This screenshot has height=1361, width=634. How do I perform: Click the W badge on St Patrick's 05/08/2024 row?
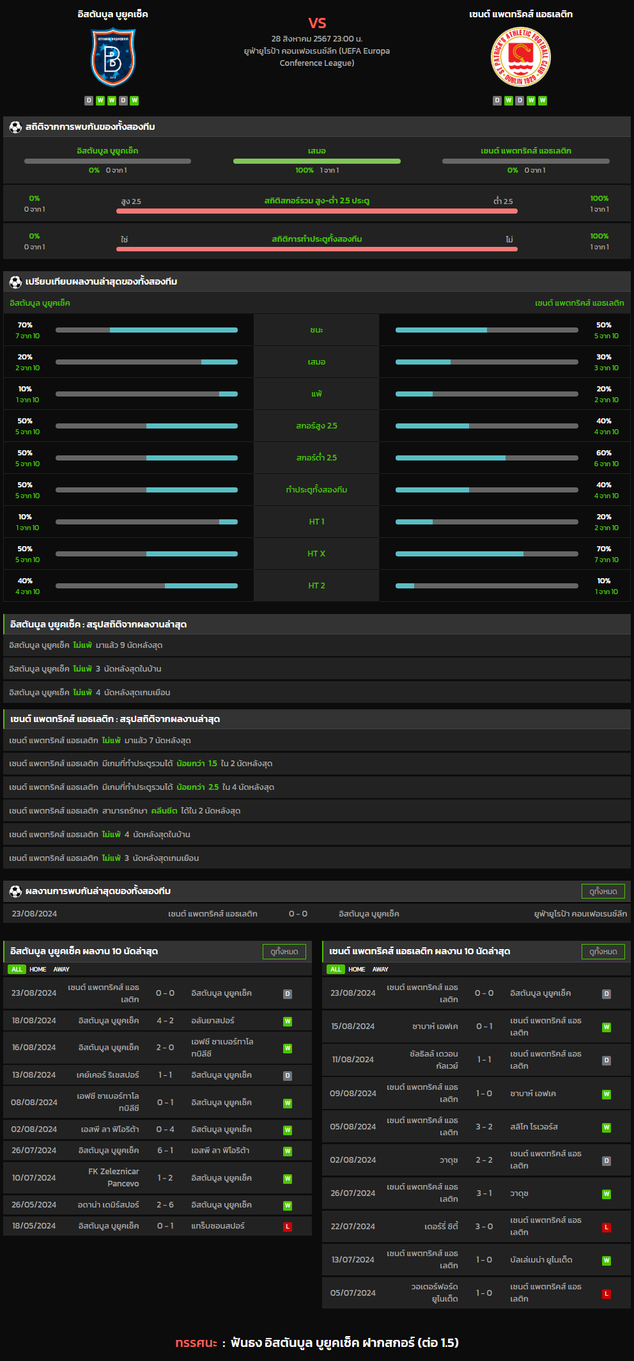pyautogui.click(x=607, y=1128)
